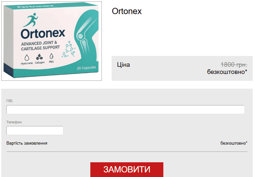
Task: Click безкоштовно* next to order cost
Action: coord(234,143)
